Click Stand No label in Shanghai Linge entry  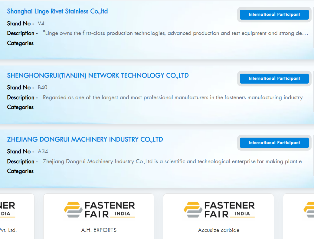coord(21,24)
